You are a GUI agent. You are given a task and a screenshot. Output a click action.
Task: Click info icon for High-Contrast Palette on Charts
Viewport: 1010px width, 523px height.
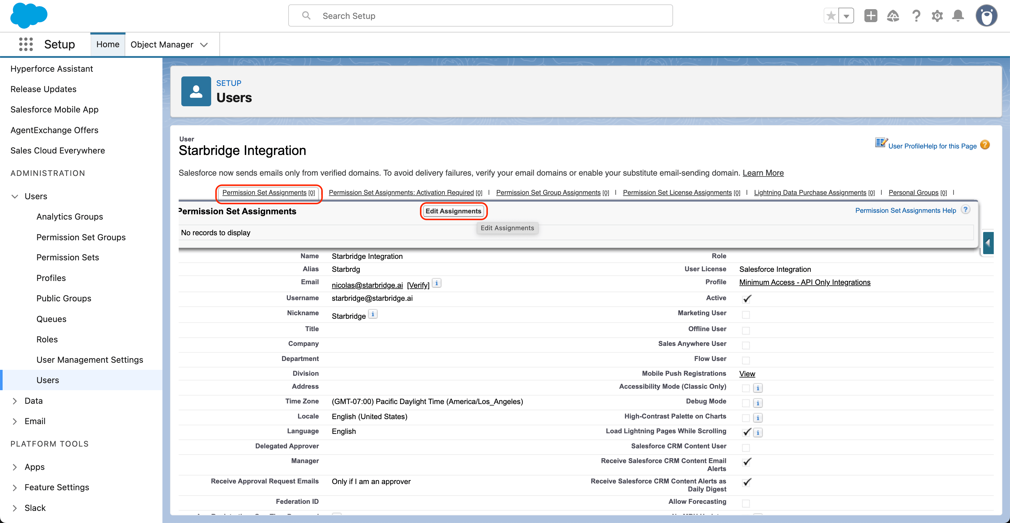(758, 418)
